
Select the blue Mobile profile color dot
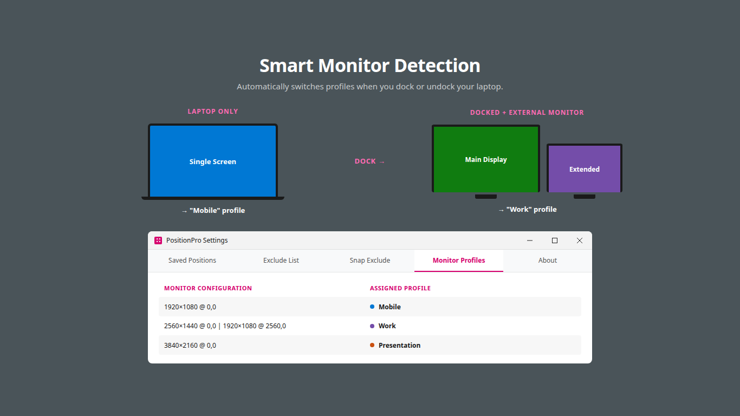372,306
